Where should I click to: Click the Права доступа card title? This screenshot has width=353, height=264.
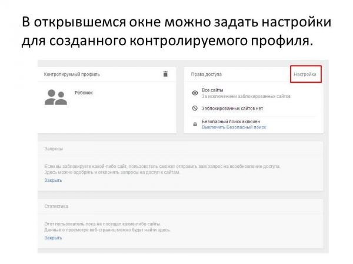(206, 75)
